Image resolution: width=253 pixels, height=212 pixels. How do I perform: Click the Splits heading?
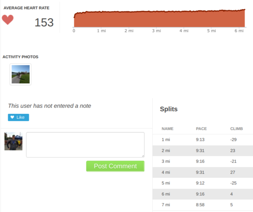pyautogui.click(x=169, y=109)
